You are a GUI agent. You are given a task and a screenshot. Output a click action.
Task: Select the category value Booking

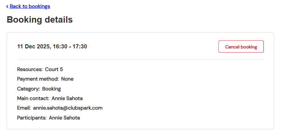point(52,89)
